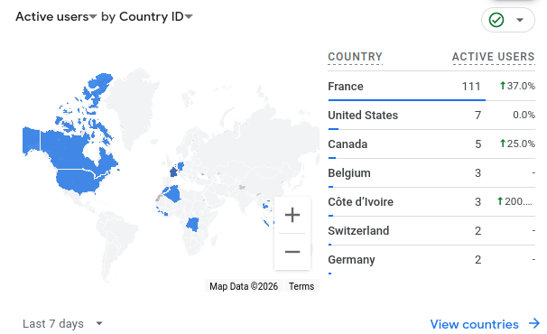Select the France row in the table
Screen dimensions: 547x334
point(431,86)
